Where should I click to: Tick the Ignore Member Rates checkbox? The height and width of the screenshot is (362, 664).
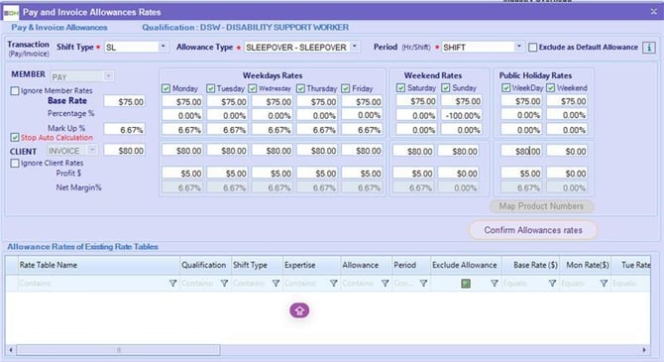tap(15, 90)
